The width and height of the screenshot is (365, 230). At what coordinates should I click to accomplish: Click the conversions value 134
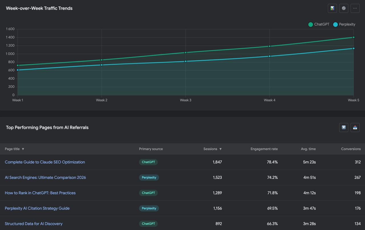(x=358, y=223)
